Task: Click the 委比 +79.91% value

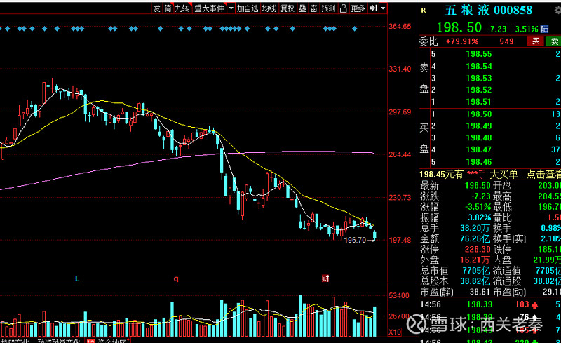Action: point(462,41)
